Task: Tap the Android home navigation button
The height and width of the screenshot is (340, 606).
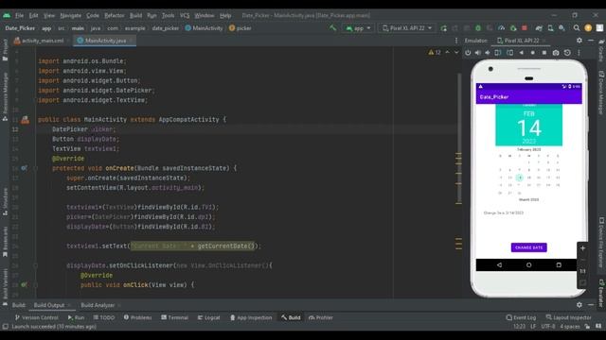Action: click(528, 264)
